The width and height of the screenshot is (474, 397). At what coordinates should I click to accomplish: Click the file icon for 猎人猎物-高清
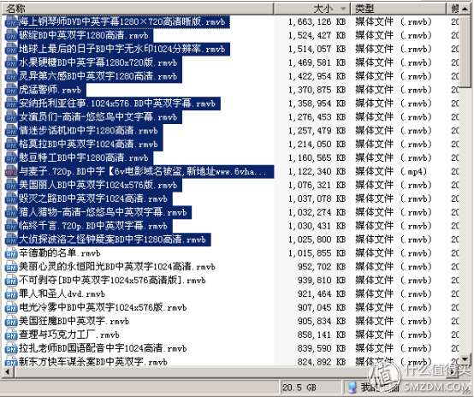tap(11, 212)
